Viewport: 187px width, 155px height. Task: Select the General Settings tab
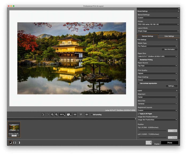coord(147,36)
